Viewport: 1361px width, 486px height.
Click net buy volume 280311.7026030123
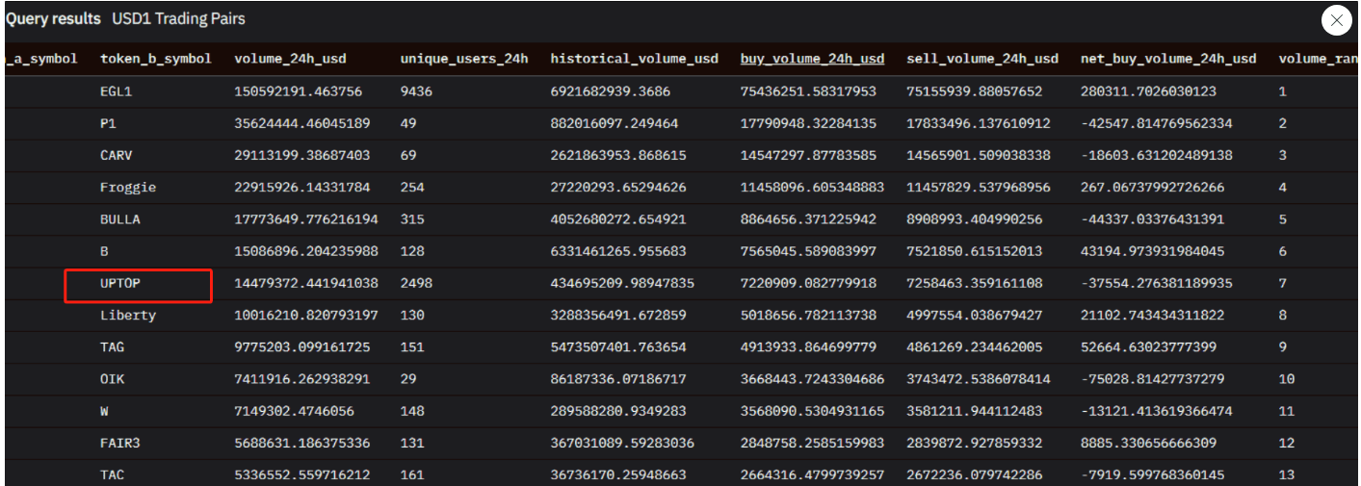1148,91
